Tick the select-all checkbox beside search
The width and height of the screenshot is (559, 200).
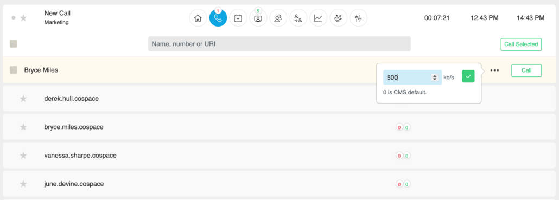[x=14, y=44]
